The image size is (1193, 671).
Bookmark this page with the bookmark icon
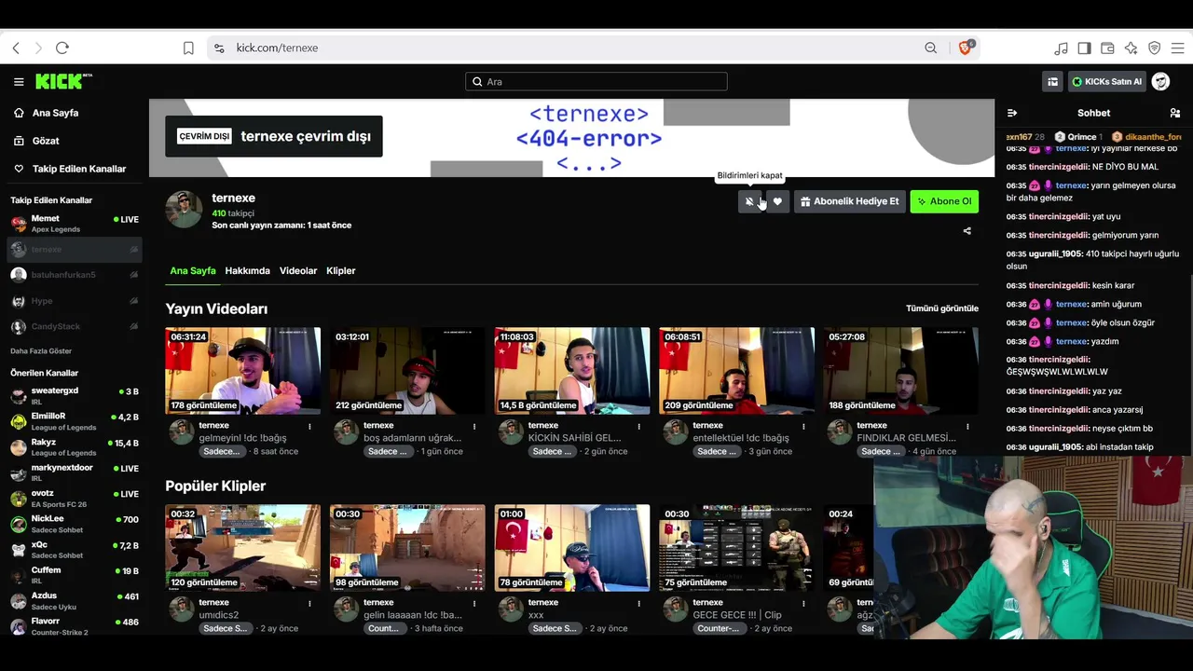(188, 48)
